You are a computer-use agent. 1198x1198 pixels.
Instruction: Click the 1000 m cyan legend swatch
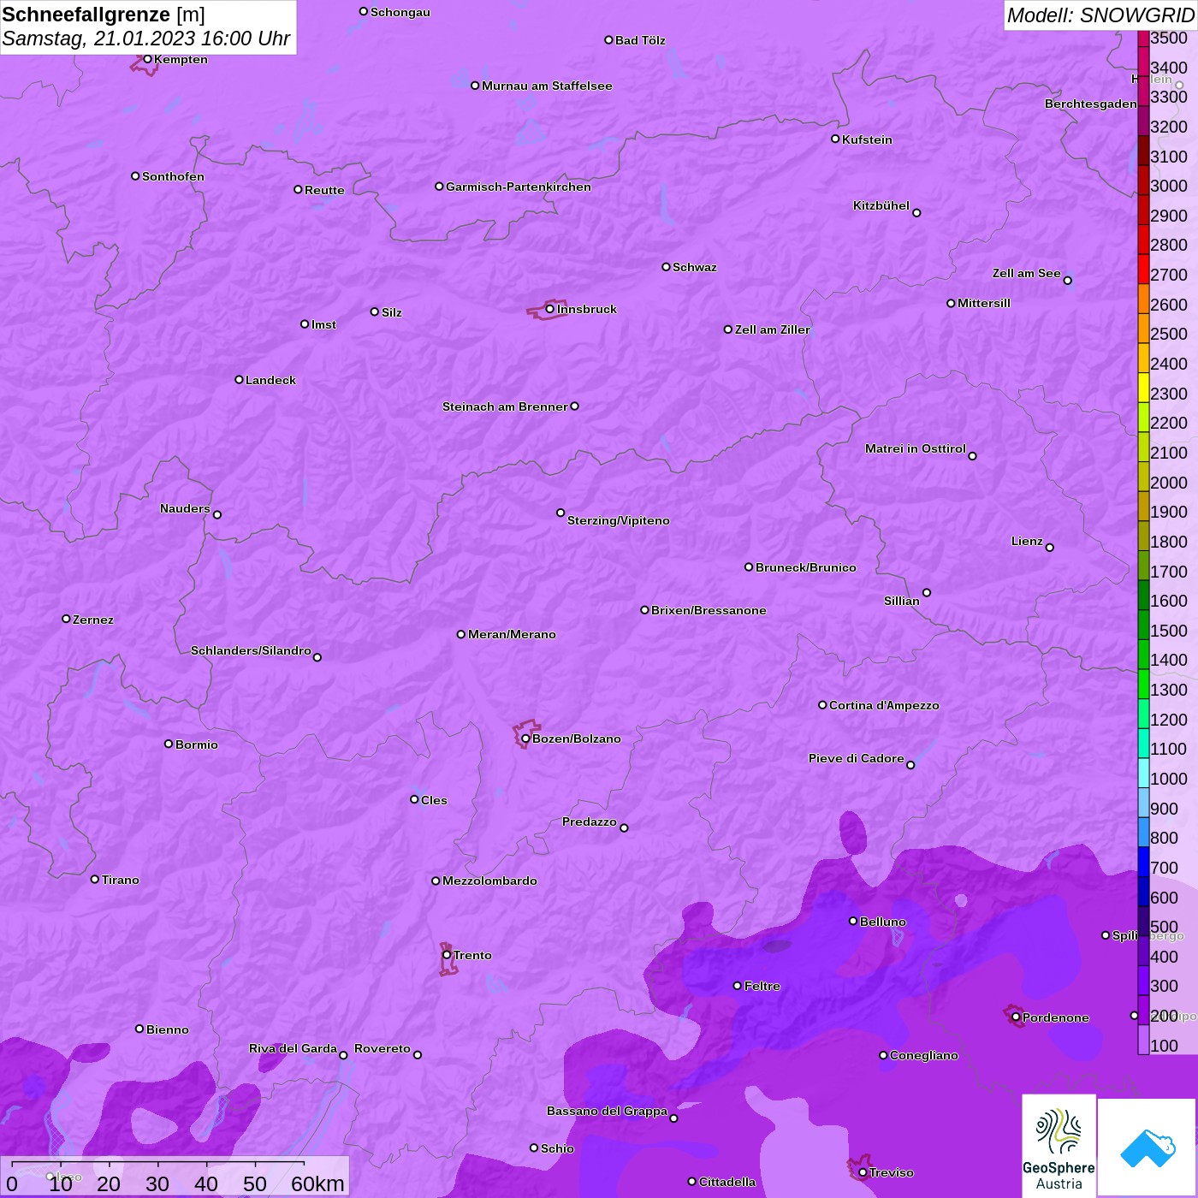pos(1143,773)
